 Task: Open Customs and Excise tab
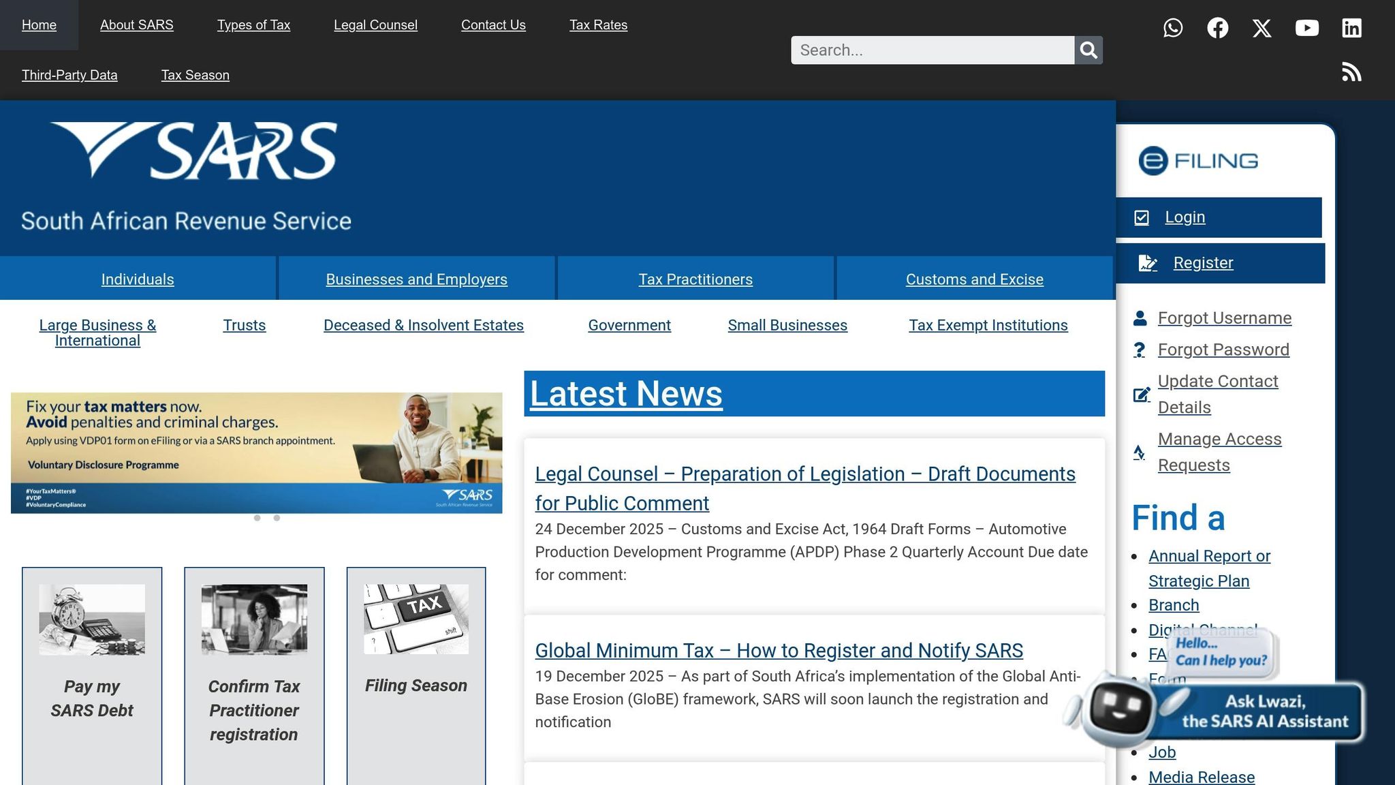click(974, 279)
